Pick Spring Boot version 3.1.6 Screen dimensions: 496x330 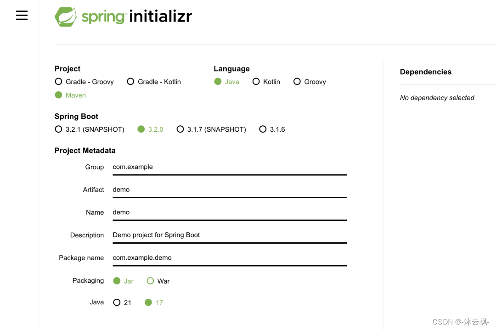[272, 129]
